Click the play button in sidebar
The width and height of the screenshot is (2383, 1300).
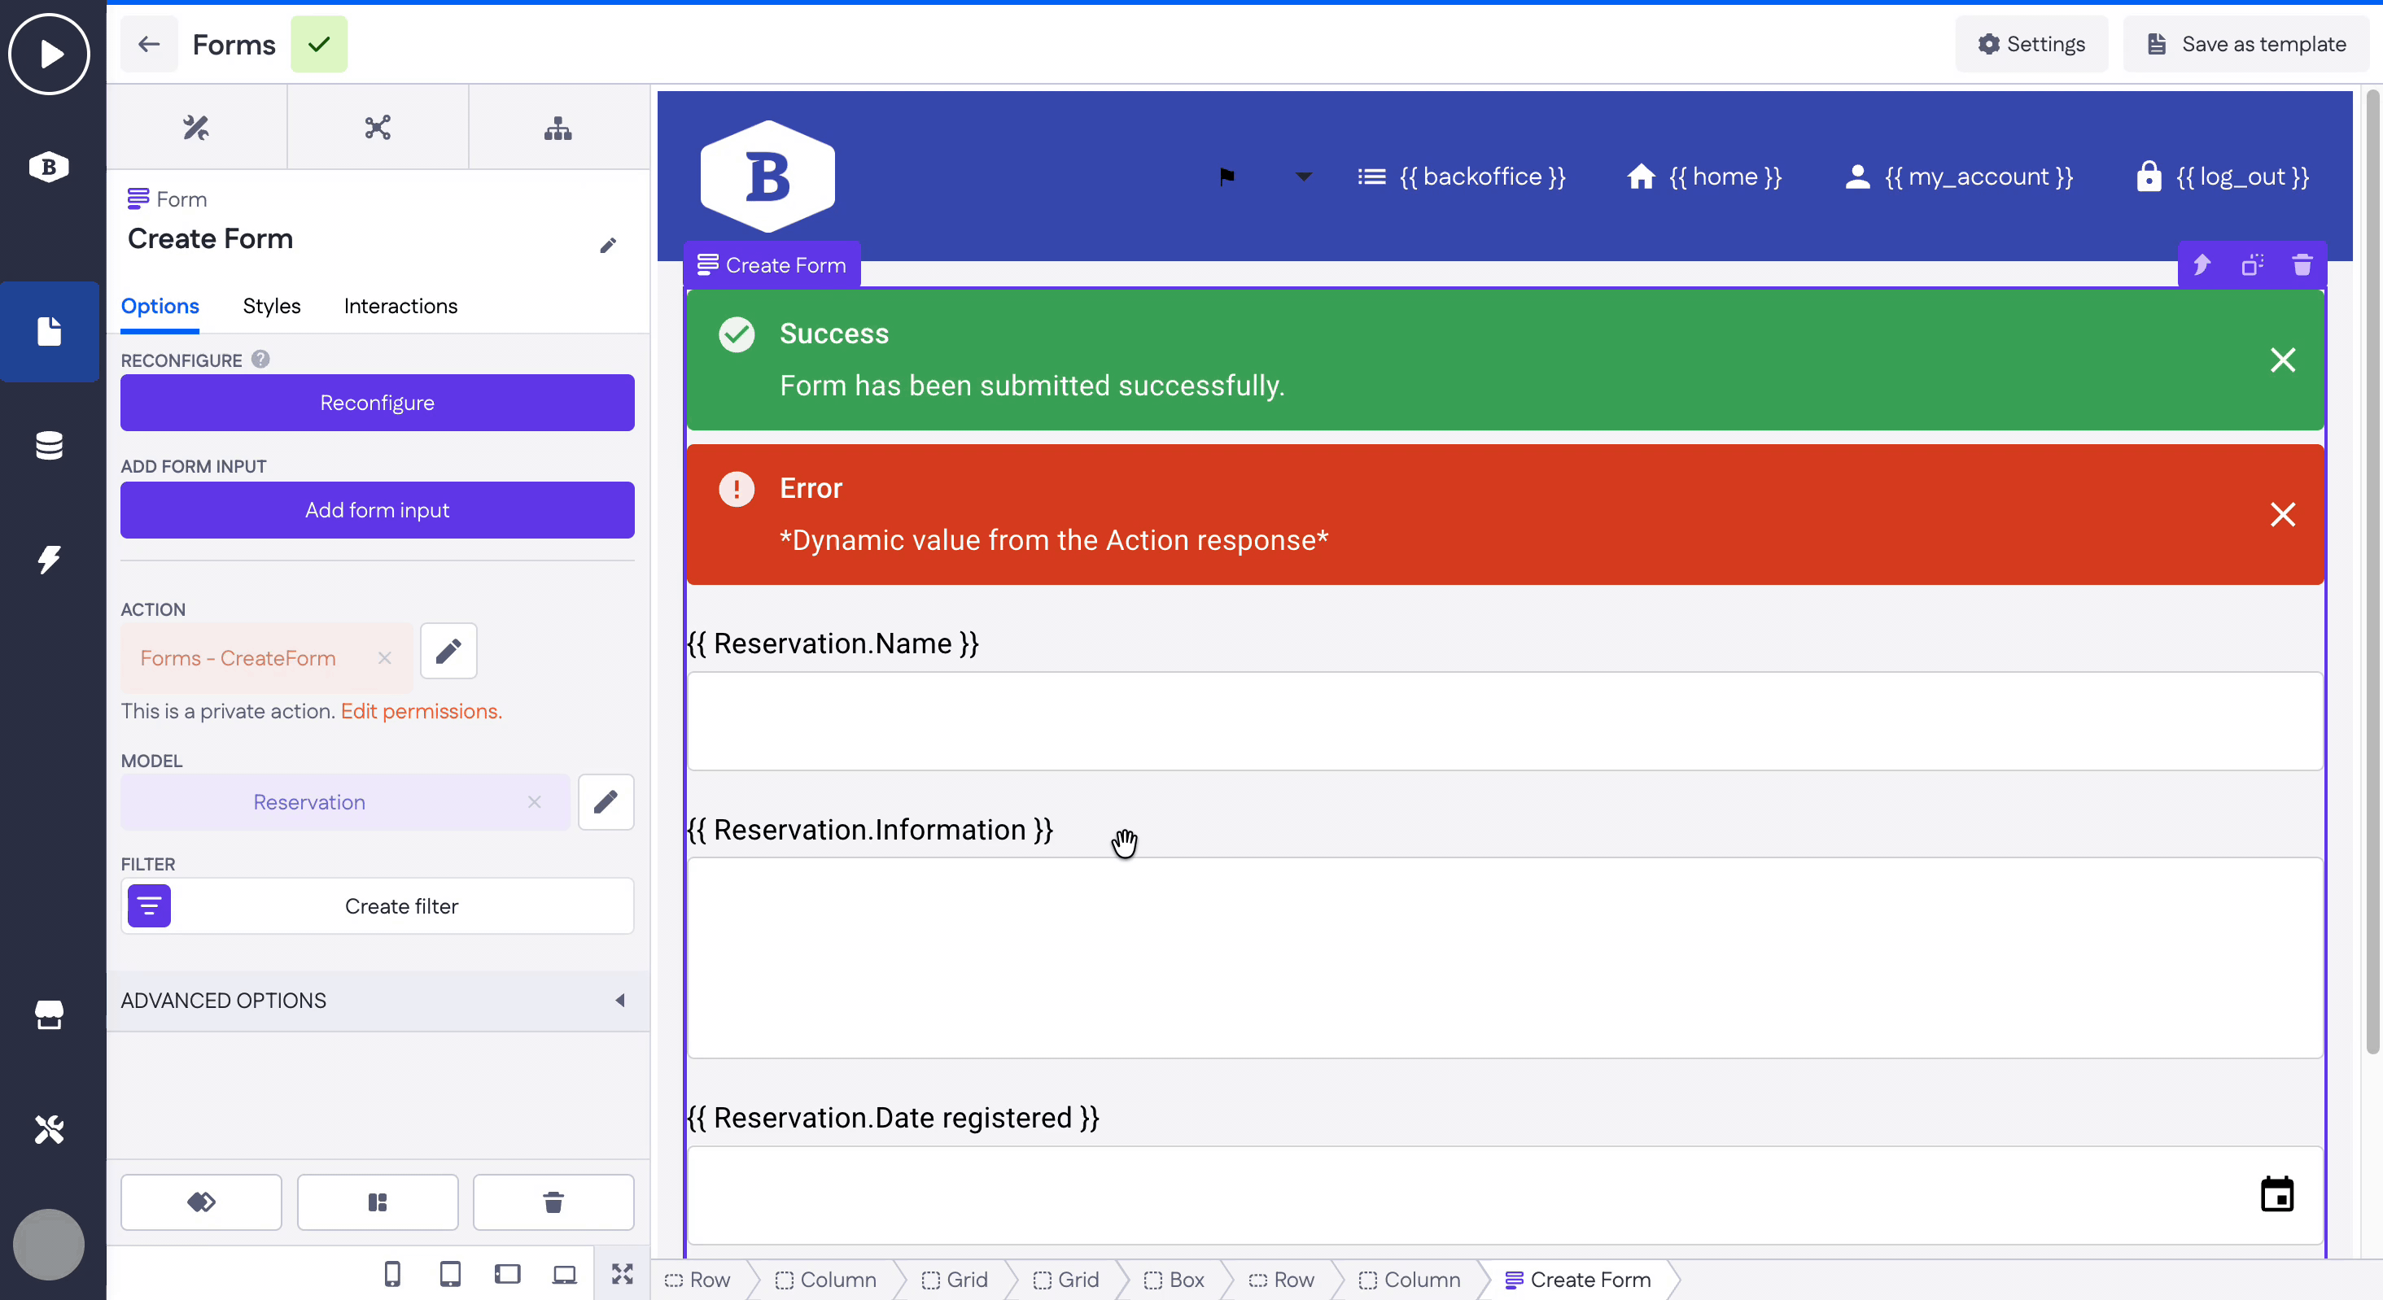(49, 54)
